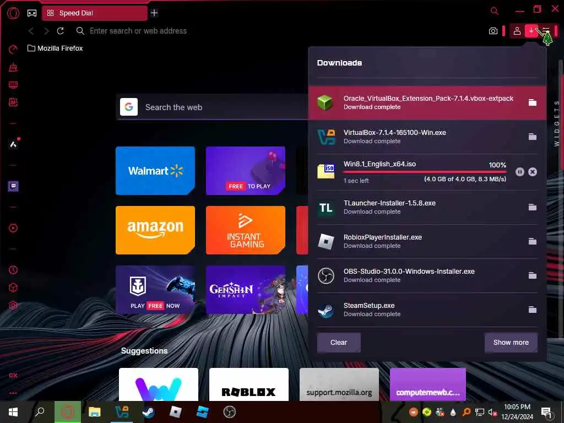Open VirtualBox from the taskbar

(122, 412)
